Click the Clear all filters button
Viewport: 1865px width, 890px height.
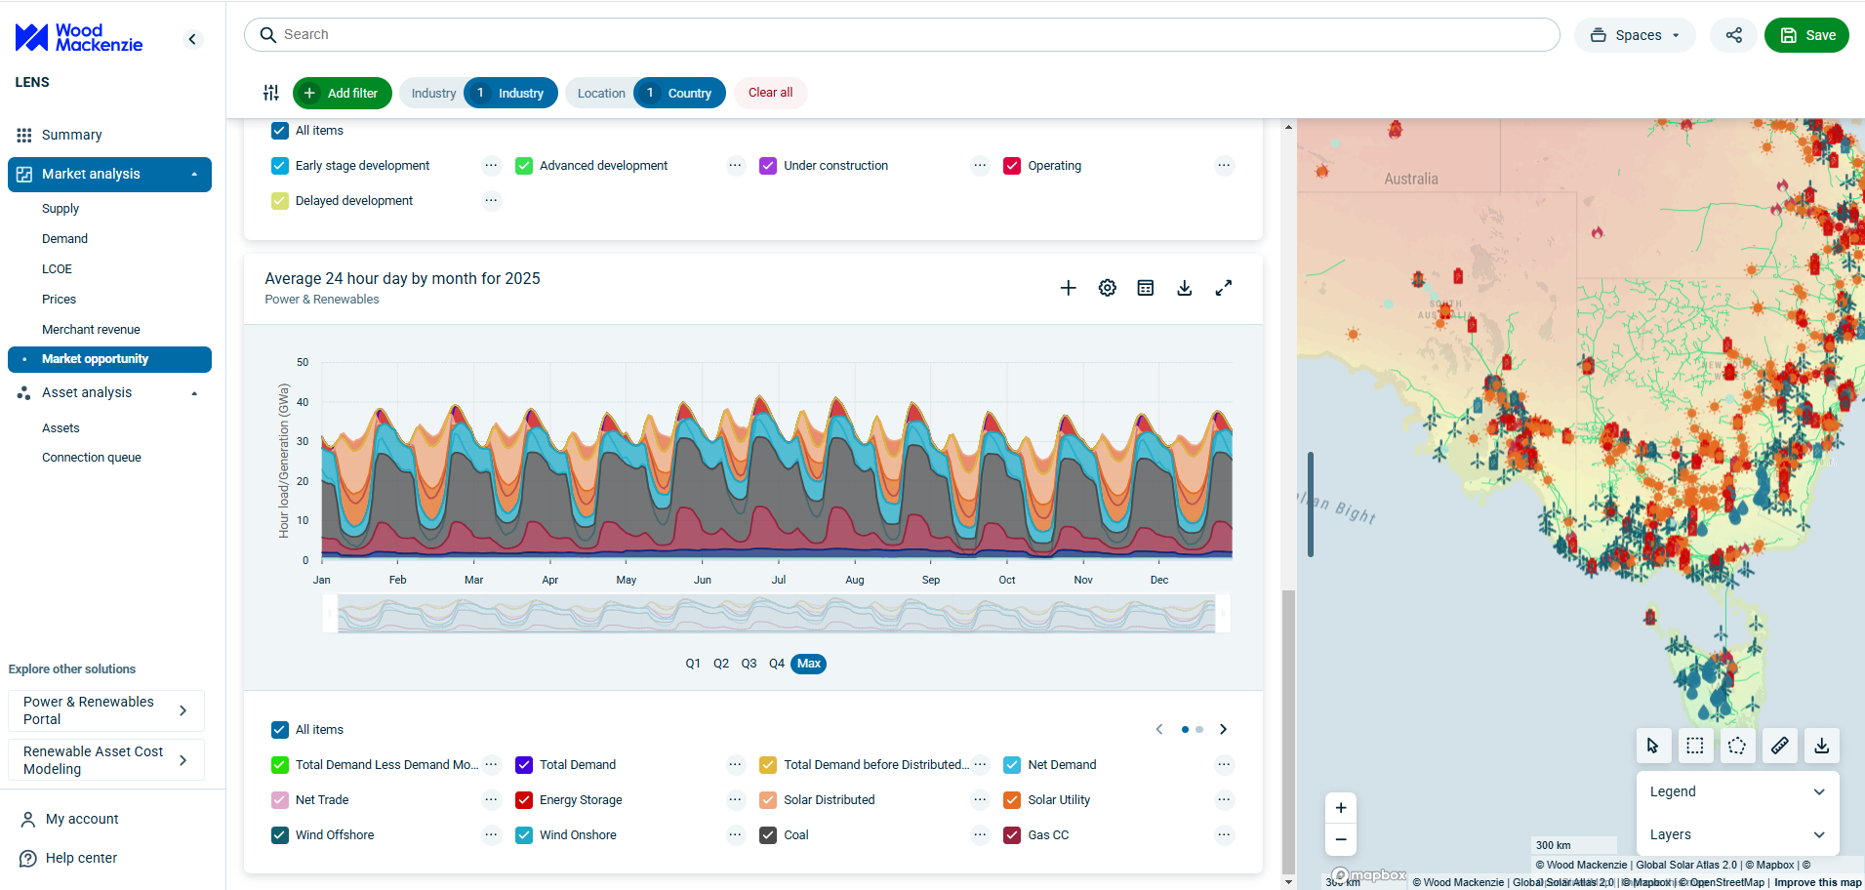coord(770,93)
